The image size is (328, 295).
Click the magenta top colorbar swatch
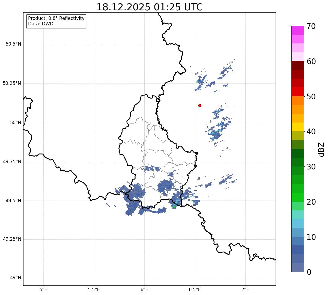pyautogui.click(x=297, y=30)
